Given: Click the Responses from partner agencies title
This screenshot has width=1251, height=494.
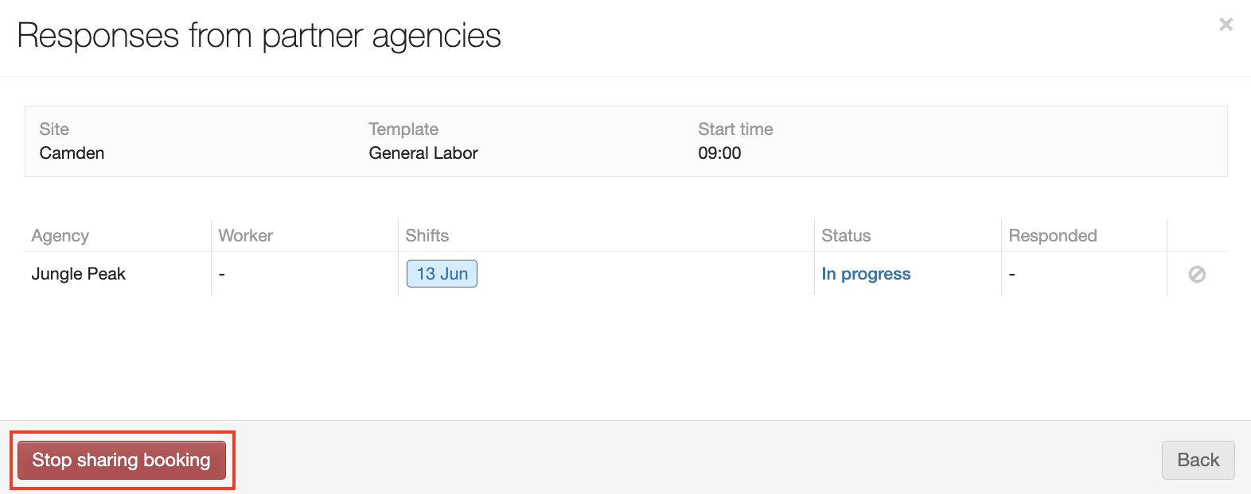Looking at the screenshot, I should click(x=259, y=36).
